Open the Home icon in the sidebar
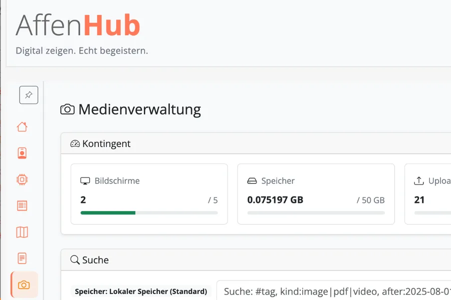451x300 pixels. pyautogui.click(x=22, y=126)
